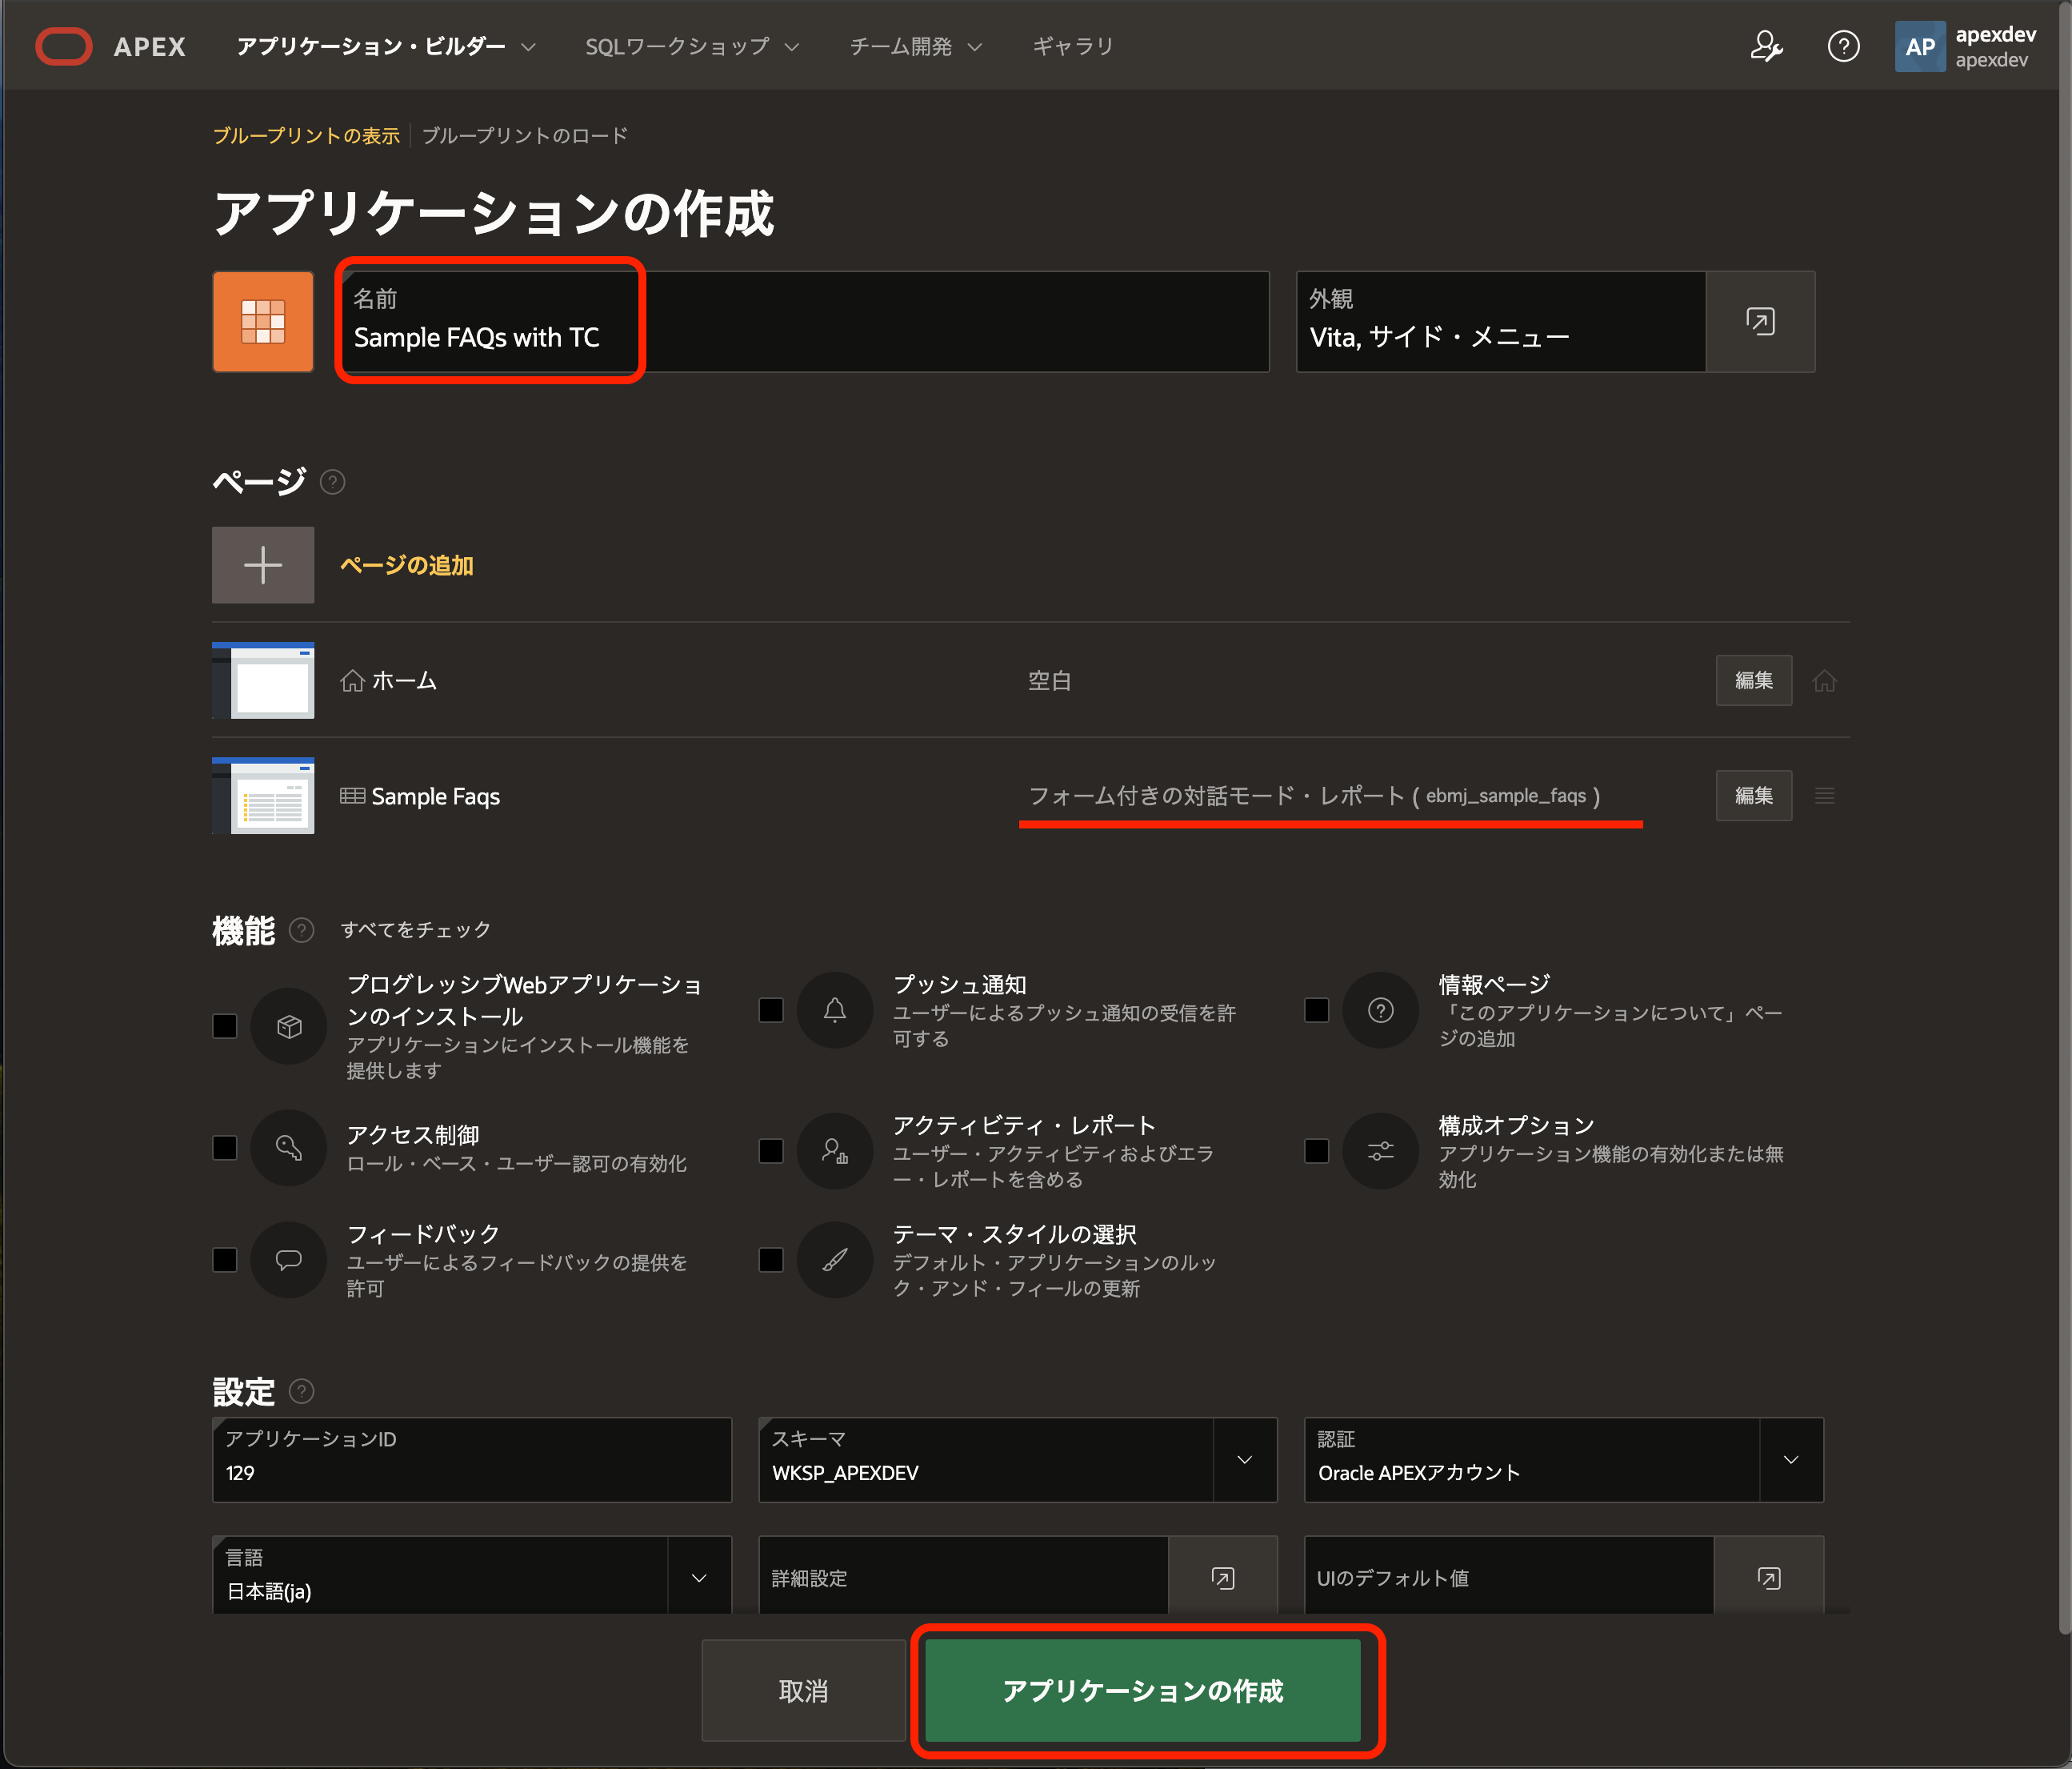This screenshot has height=1769, width=2072.
Task: Open the 認証 dropdown list
Action: click(x=1790, y=1460)
